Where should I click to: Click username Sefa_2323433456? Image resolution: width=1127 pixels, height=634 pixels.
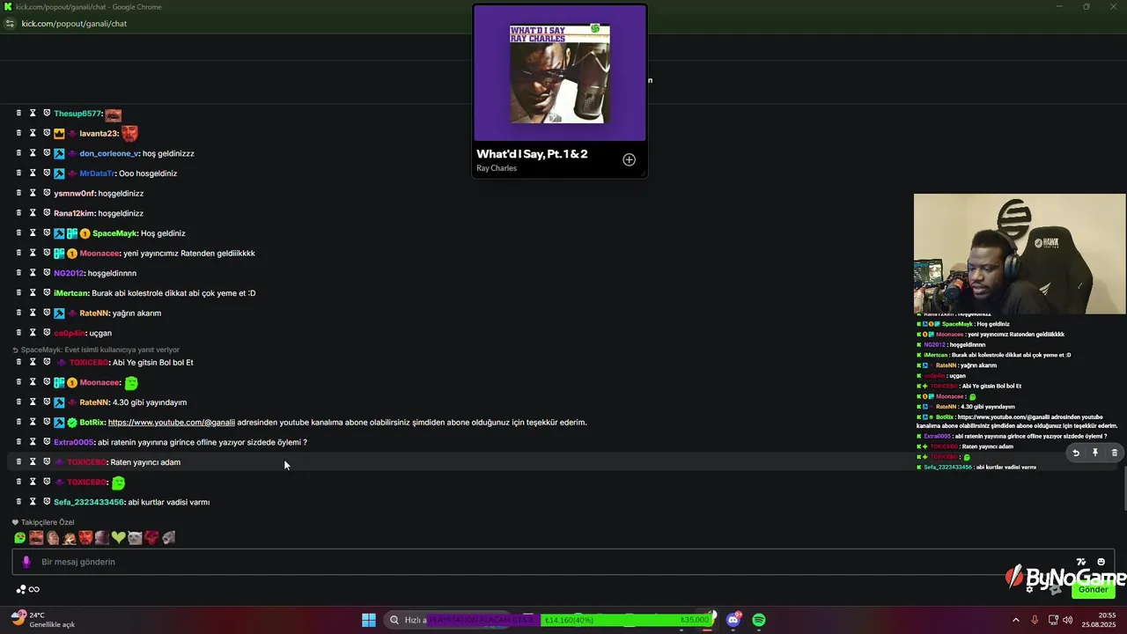click(x=89, y=502)
